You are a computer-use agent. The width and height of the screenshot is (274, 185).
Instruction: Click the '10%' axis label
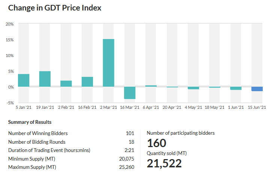click(9, 56)
